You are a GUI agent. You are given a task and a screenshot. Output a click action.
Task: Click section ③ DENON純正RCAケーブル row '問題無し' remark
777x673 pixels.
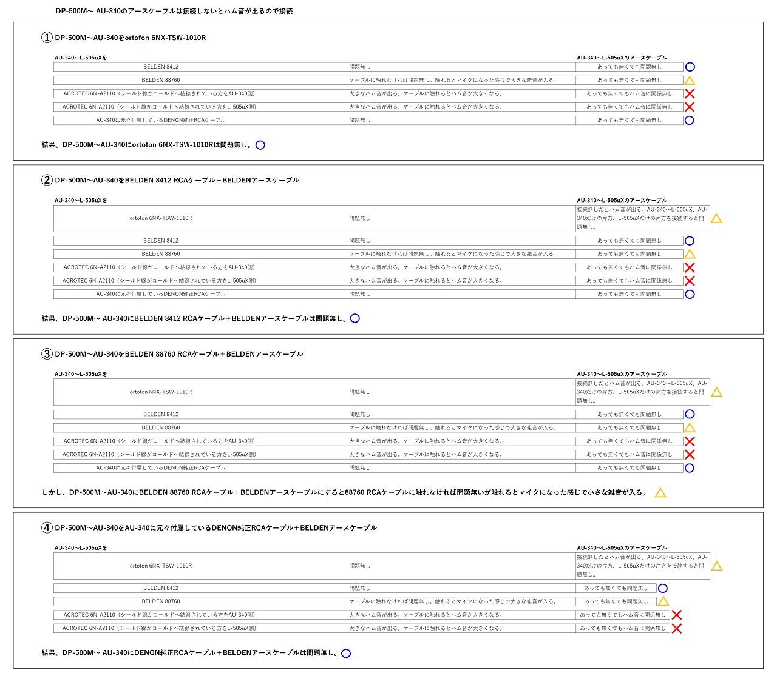pos(359,467)
